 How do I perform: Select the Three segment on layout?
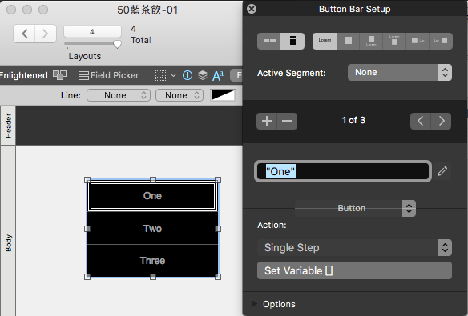pyautogui.click(x=152, y=261)
